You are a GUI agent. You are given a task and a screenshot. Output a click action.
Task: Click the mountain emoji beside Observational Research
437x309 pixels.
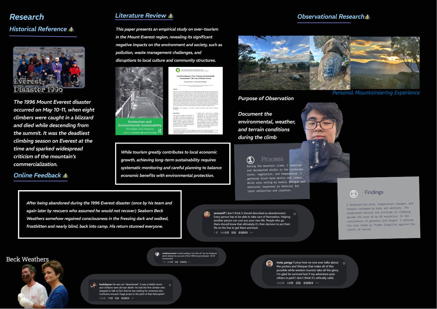tap(367, 17)
